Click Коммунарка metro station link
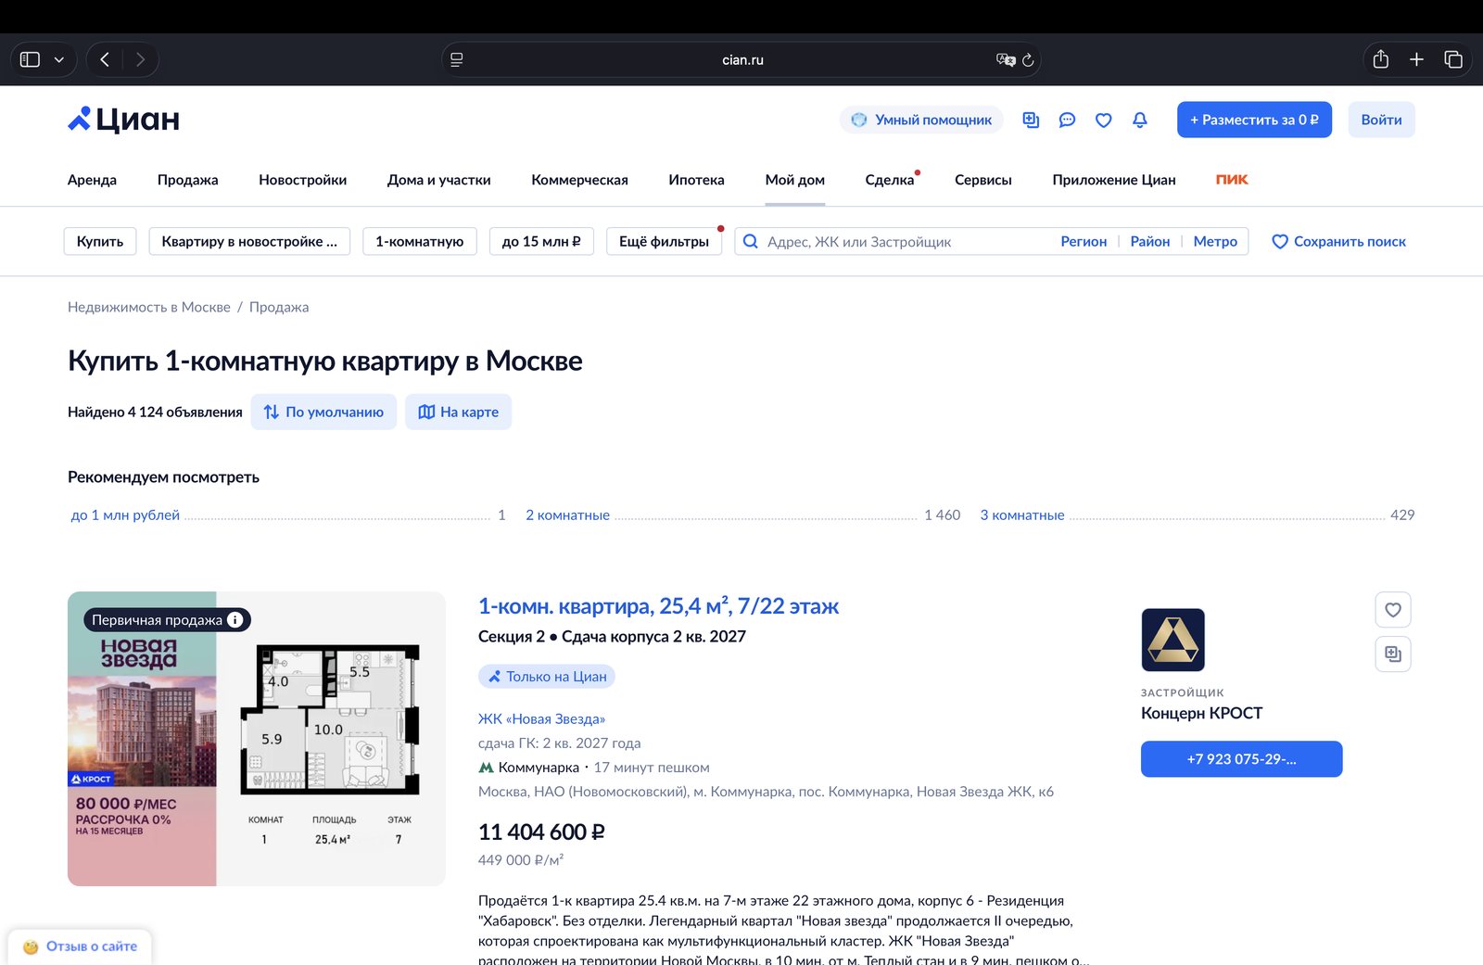The width and height of the screenshot is (1483, 965). pos(539,768)
